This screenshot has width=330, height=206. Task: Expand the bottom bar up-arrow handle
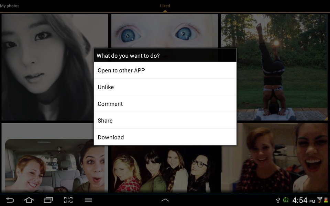165,200
